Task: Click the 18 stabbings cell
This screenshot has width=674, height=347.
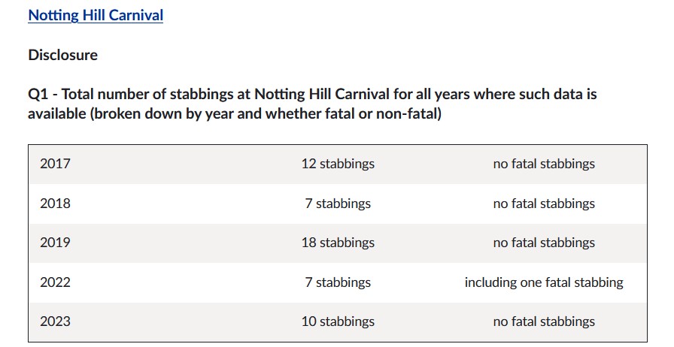Action: click(x=338, y=243)
